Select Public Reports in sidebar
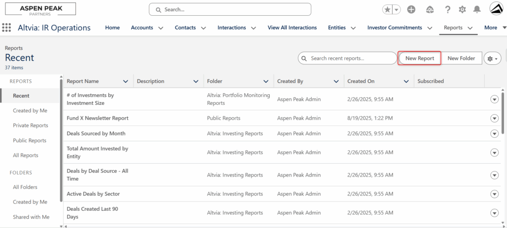 click(x=30, y=140)
